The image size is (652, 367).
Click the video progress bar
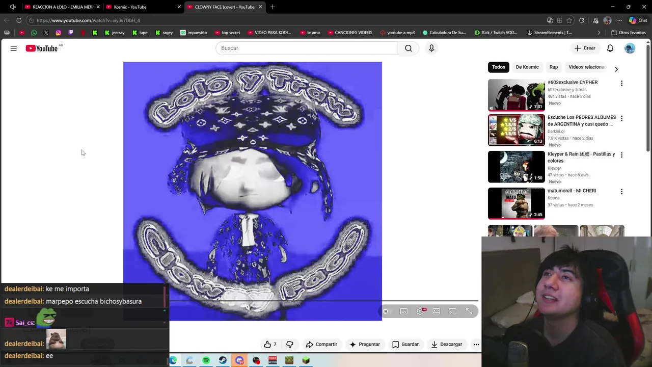pyautogui.click(x=323, y=301)
